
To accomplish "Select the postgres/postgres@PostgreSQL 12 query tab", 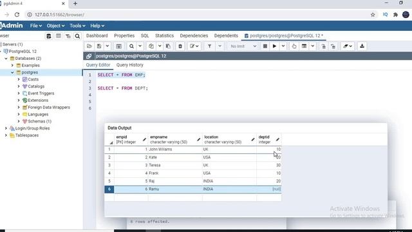I will [x=284, y=36].
